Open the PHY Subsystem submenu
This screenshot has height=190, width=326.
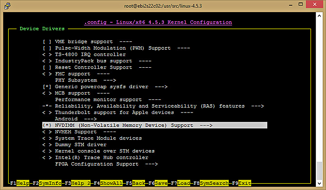[86, 80]
